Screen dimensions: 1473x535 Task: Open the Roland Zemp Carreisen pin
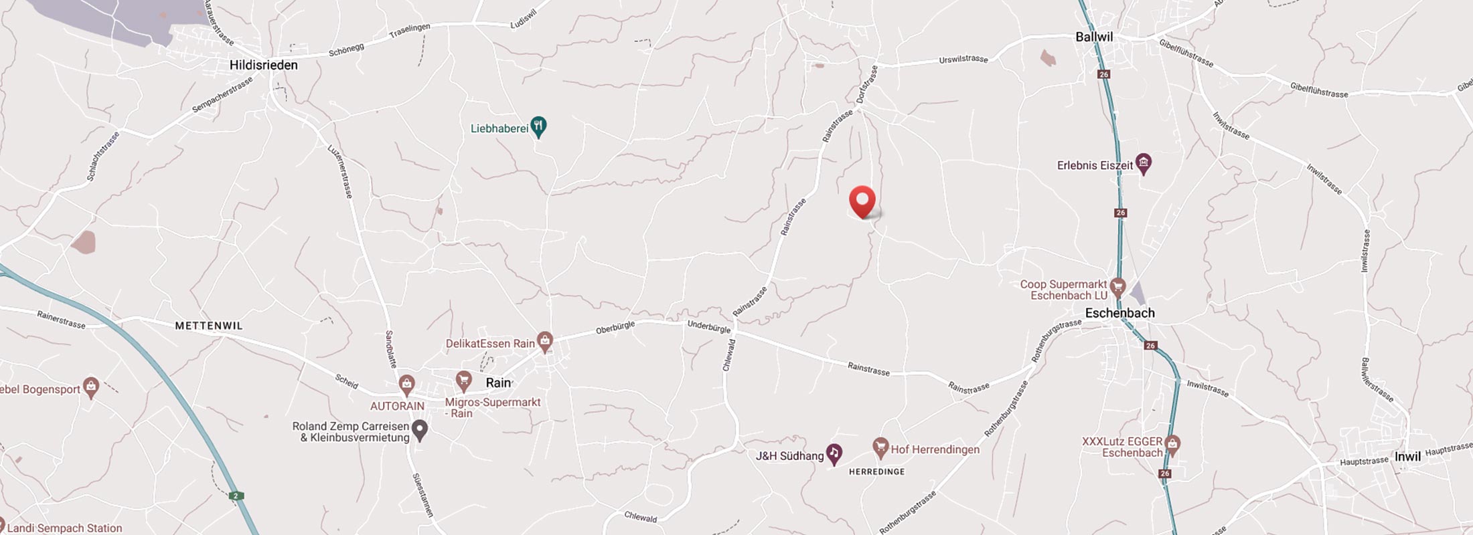[x=420, y=430]
